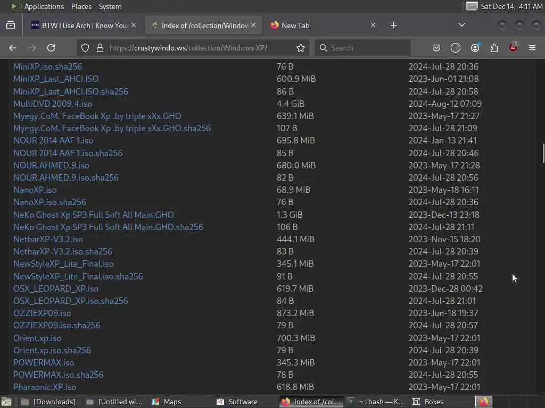
Task: Open Myegy.CoM FaceBook Xp .GHO link
Action: 97,116
